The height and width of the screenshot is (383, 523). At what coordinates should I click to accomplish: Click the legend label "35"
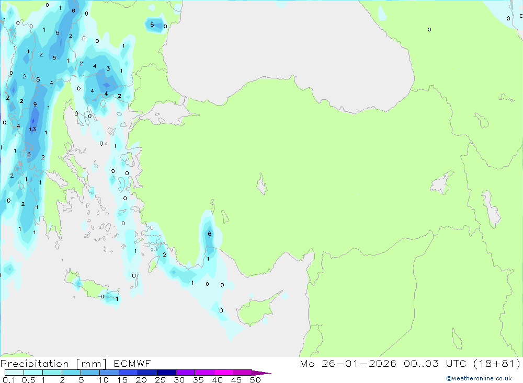[198, 380]
